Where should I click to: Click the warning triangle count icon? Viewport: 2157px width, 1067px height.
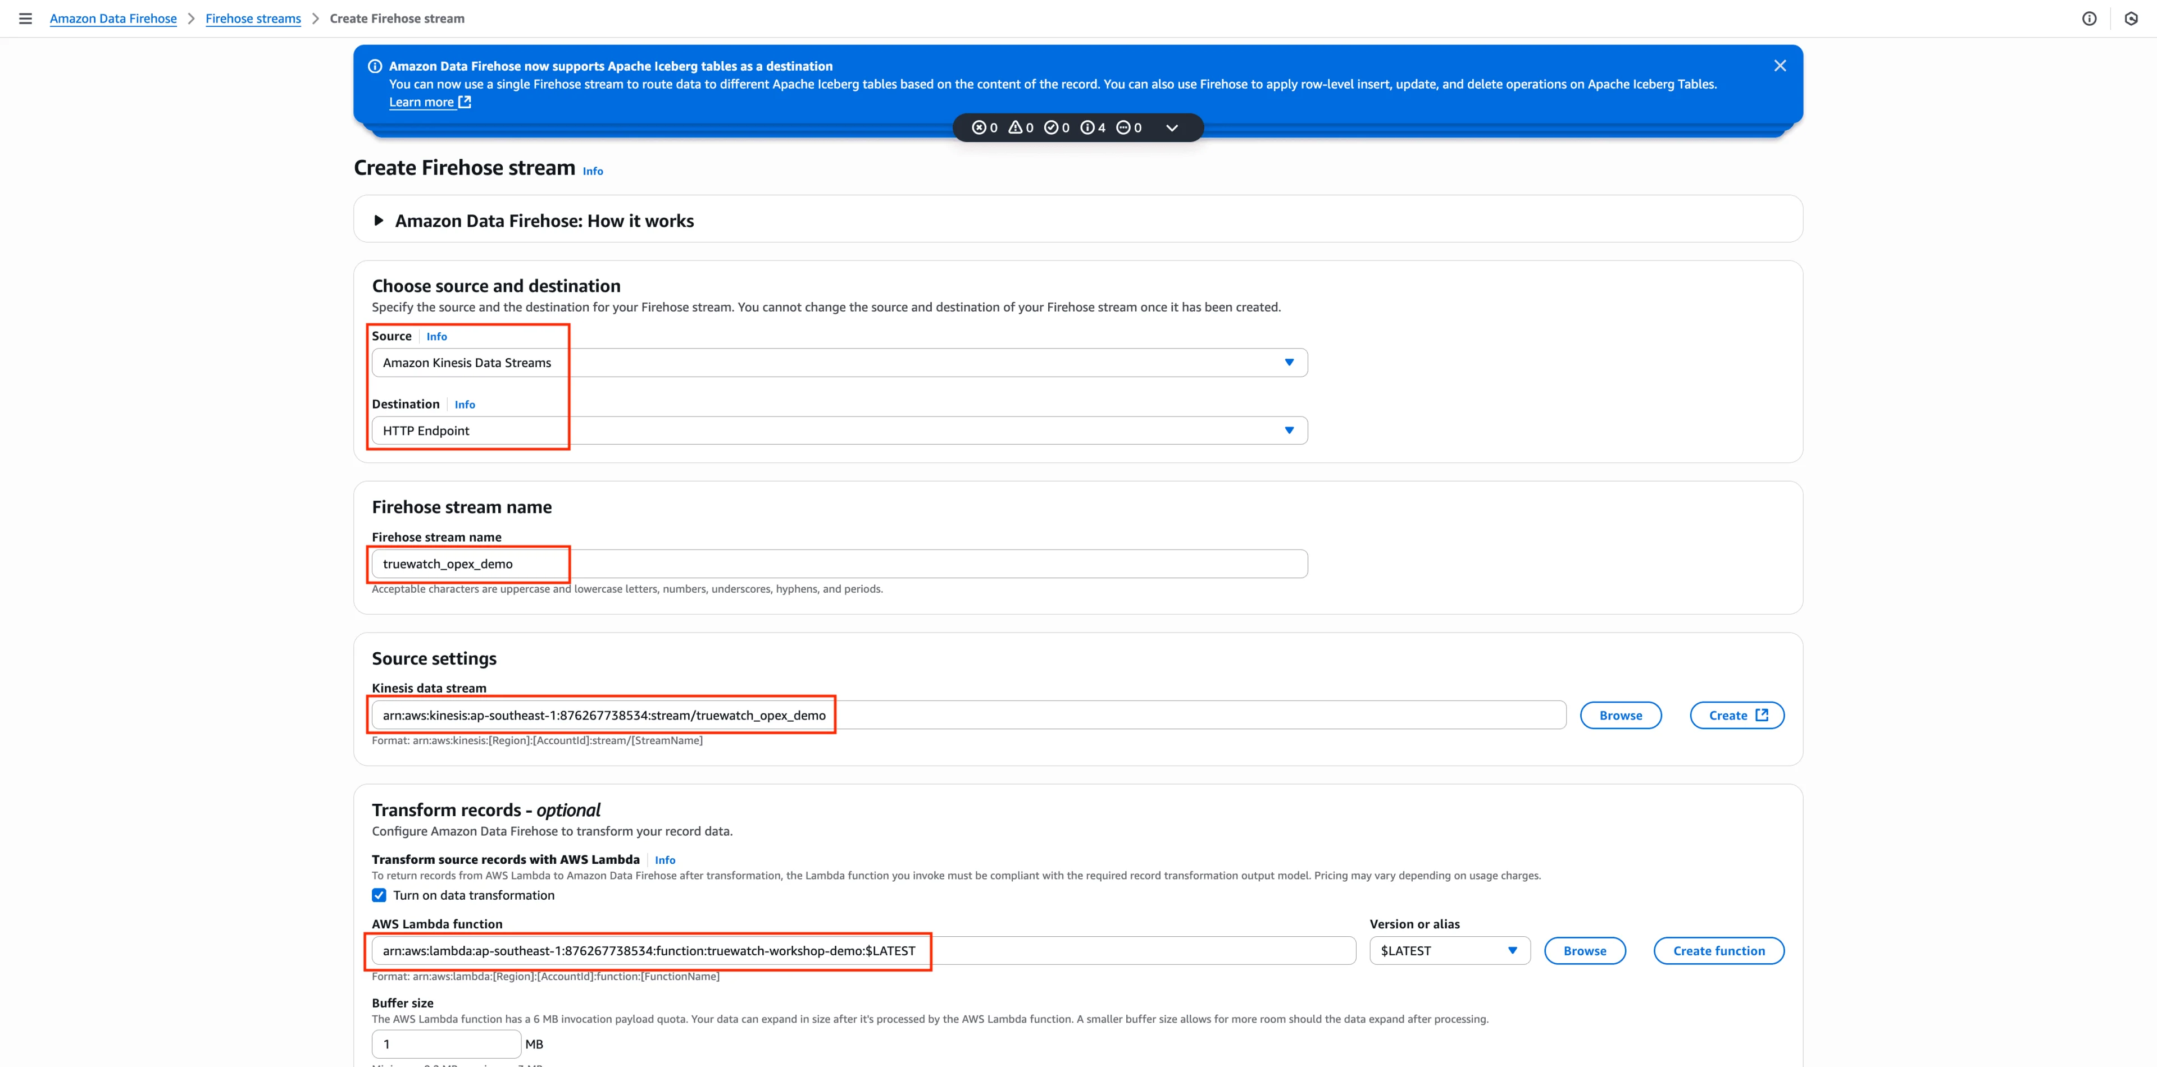click(x=1015, y=128)
